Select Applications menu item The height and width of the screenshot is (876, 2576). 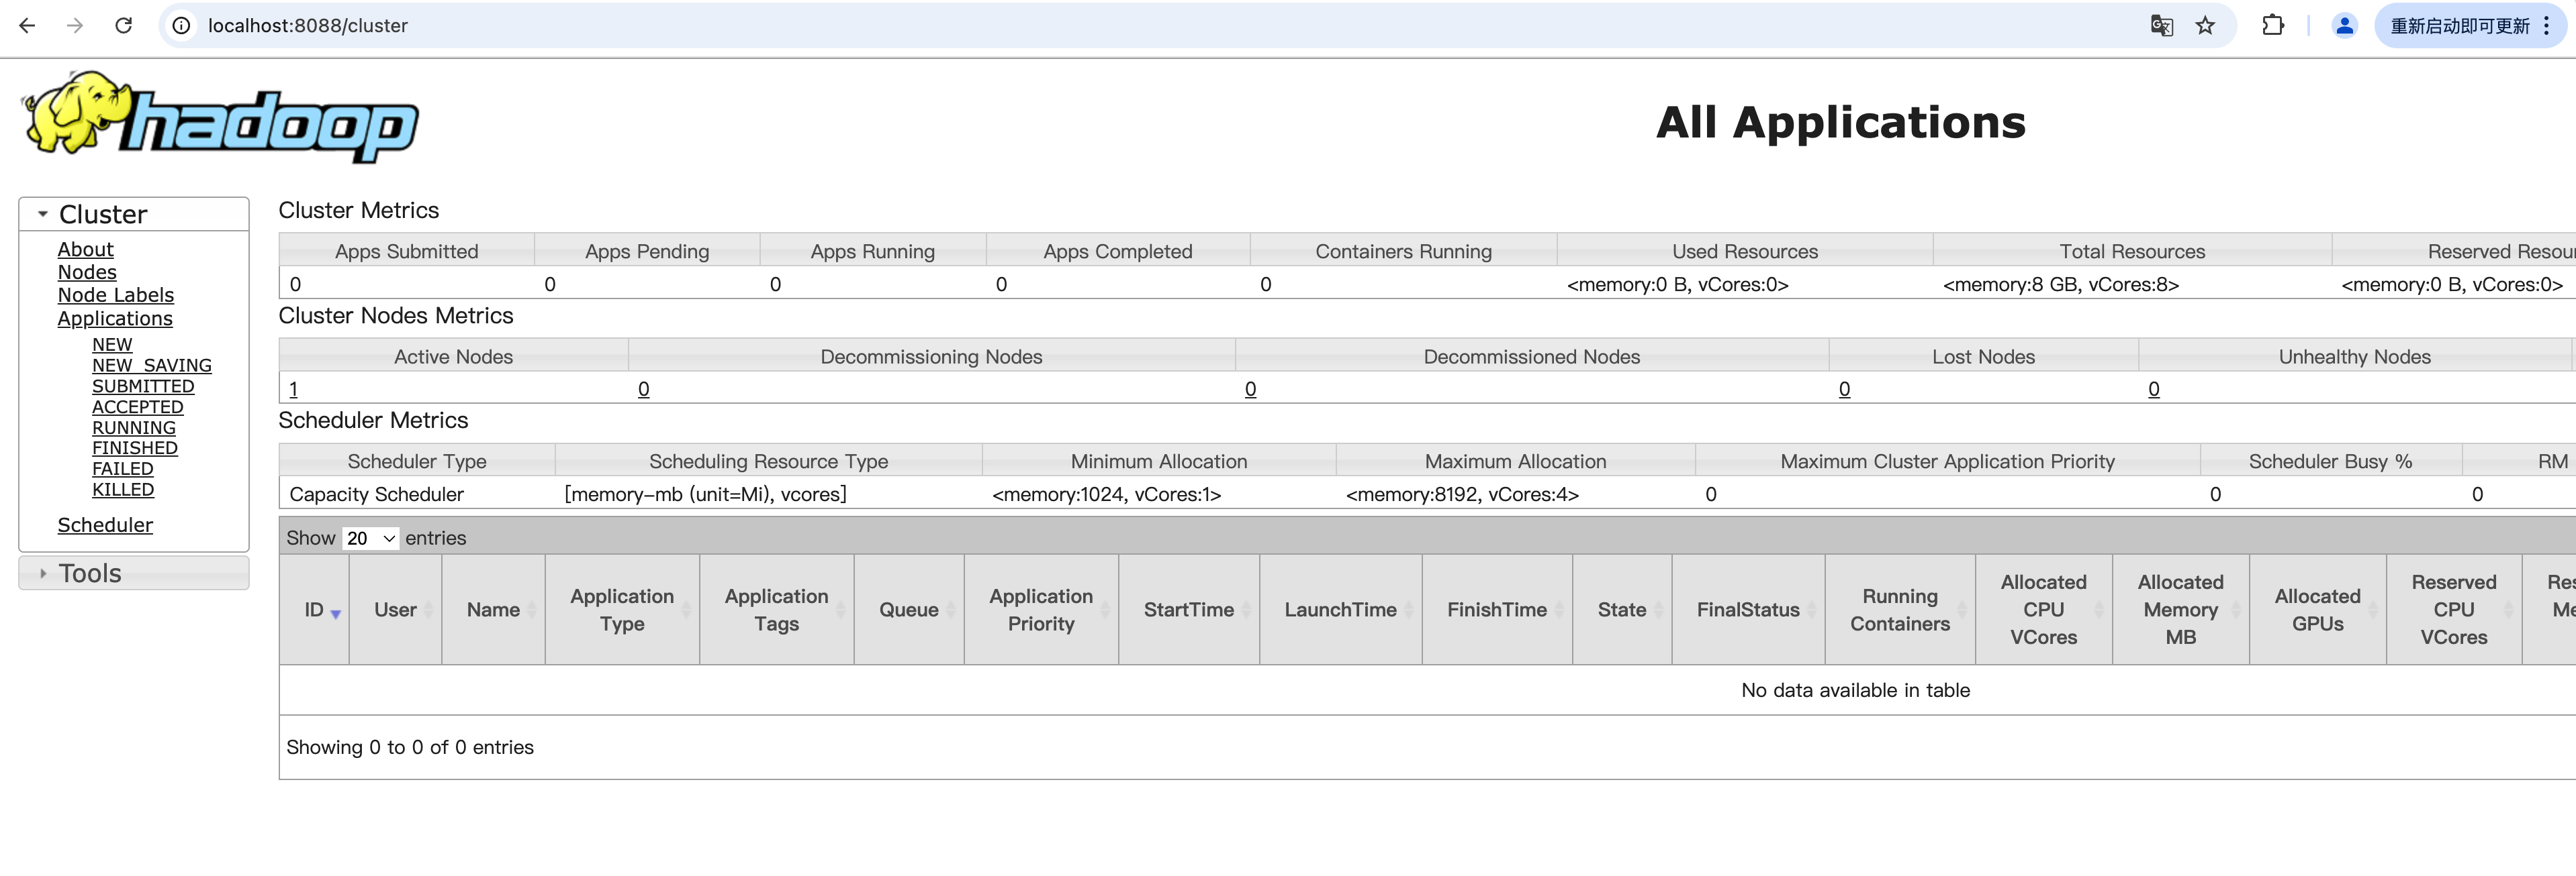(x=115, y=317)
